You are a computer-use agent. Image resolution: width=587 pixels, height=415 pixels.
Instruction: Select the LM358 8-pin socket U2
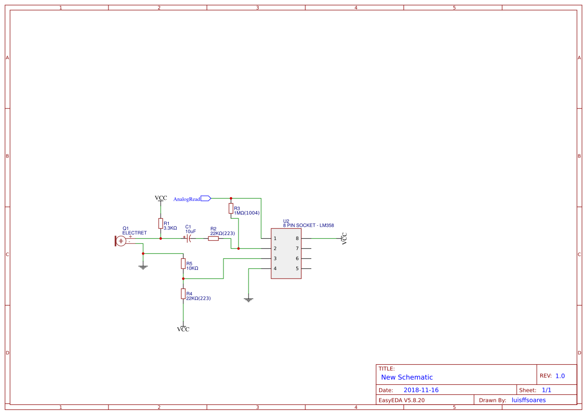click(286, 253)
